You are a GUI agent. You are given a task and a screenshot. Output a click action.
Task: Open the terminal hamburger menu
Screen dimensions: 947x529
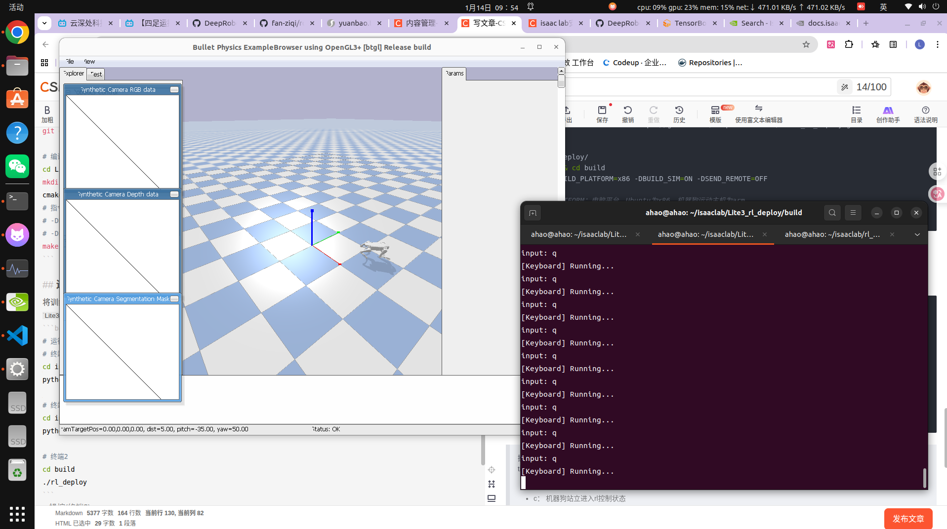(853, 213)
